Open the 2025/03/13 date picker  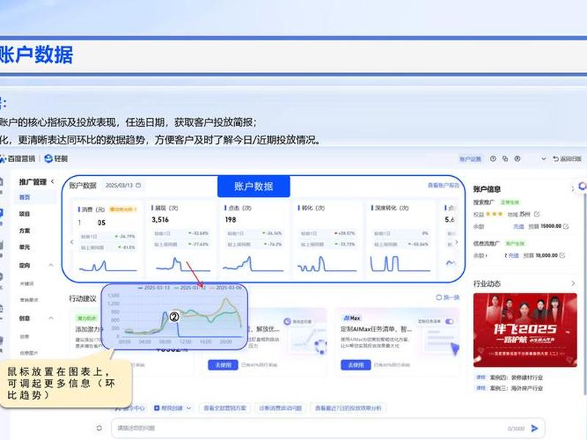pyautogui.click(x=123, y=186)
